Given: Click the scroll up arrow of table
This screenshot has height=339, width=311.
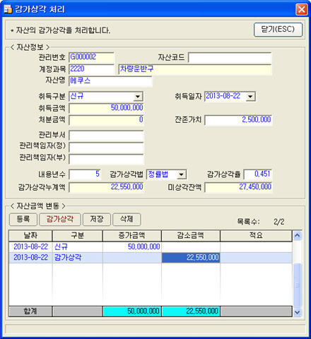Looking at the screenshot, I should pos(297,235).
